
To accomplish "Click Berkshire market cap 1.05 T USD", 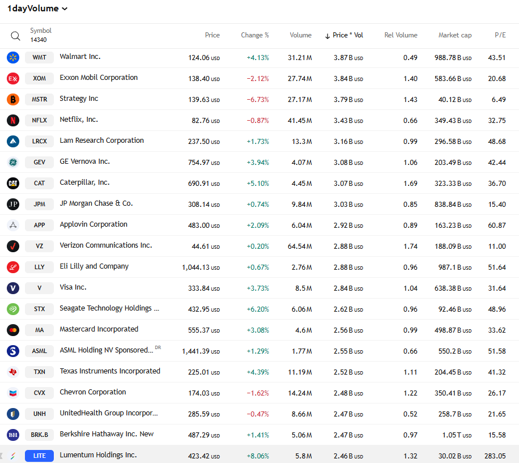I will (x=457, y=435).
